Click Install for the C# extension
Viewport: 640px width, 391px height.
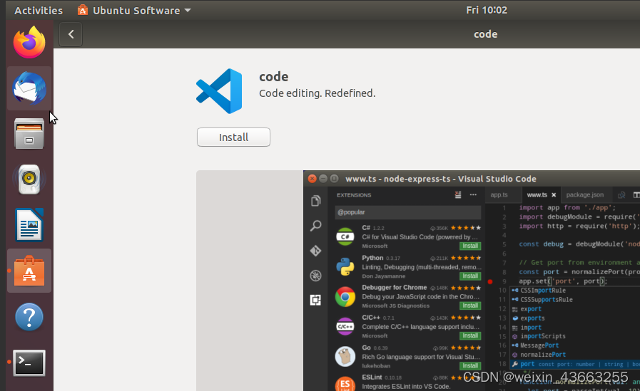[x=470, y=246]
